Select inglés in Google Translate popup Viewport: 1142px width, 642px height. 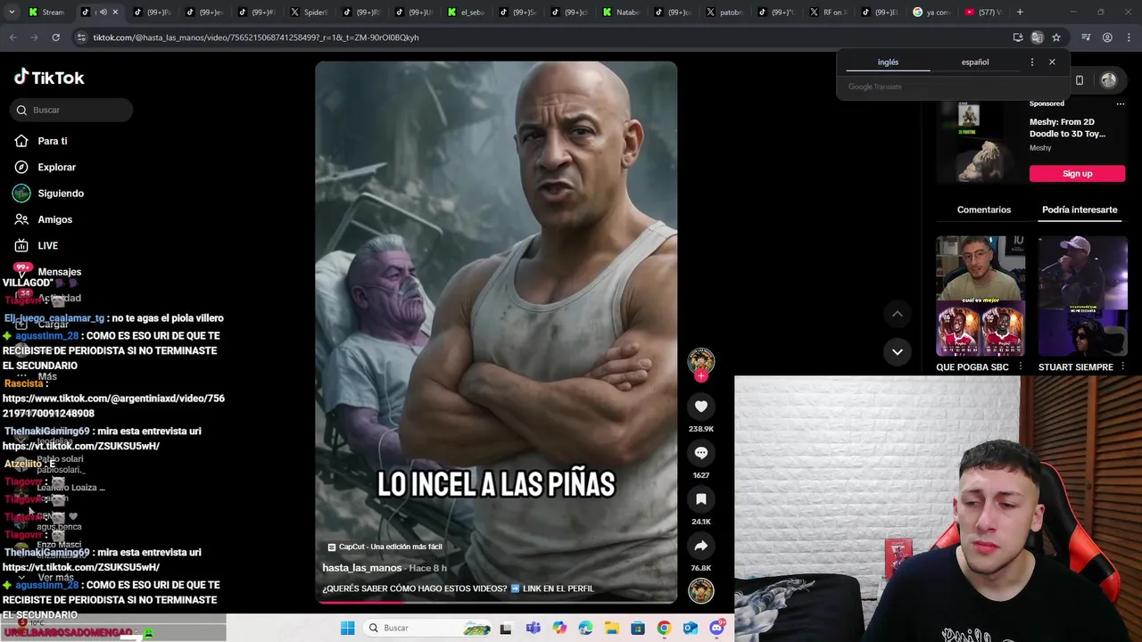click(x=888, y=62)
